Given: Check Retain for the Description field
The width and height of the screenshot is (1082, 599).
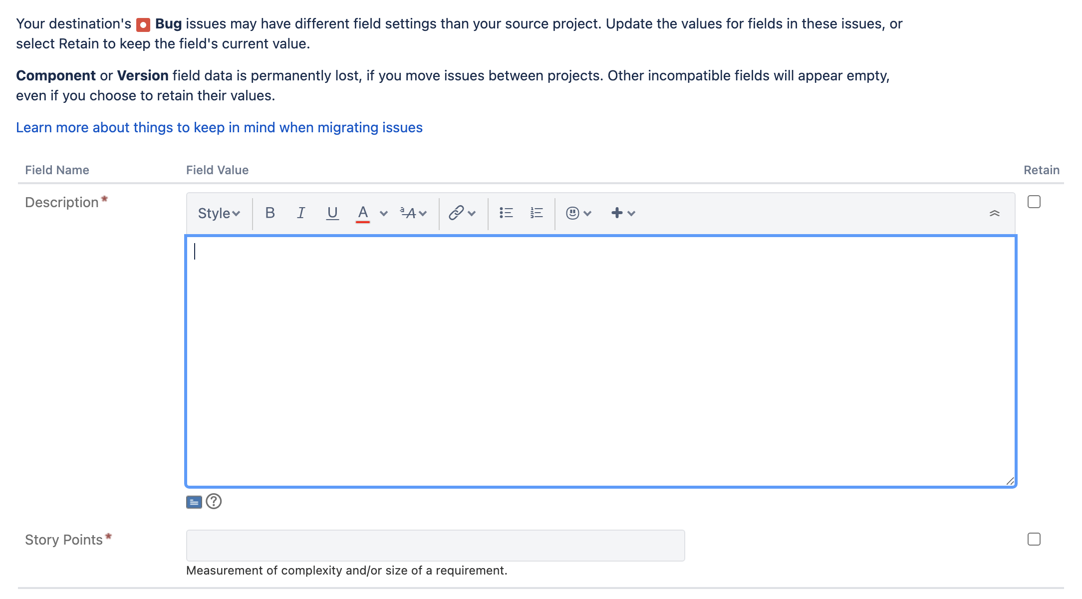Looking at the screenshot, I should click(x=1034, y=202).
